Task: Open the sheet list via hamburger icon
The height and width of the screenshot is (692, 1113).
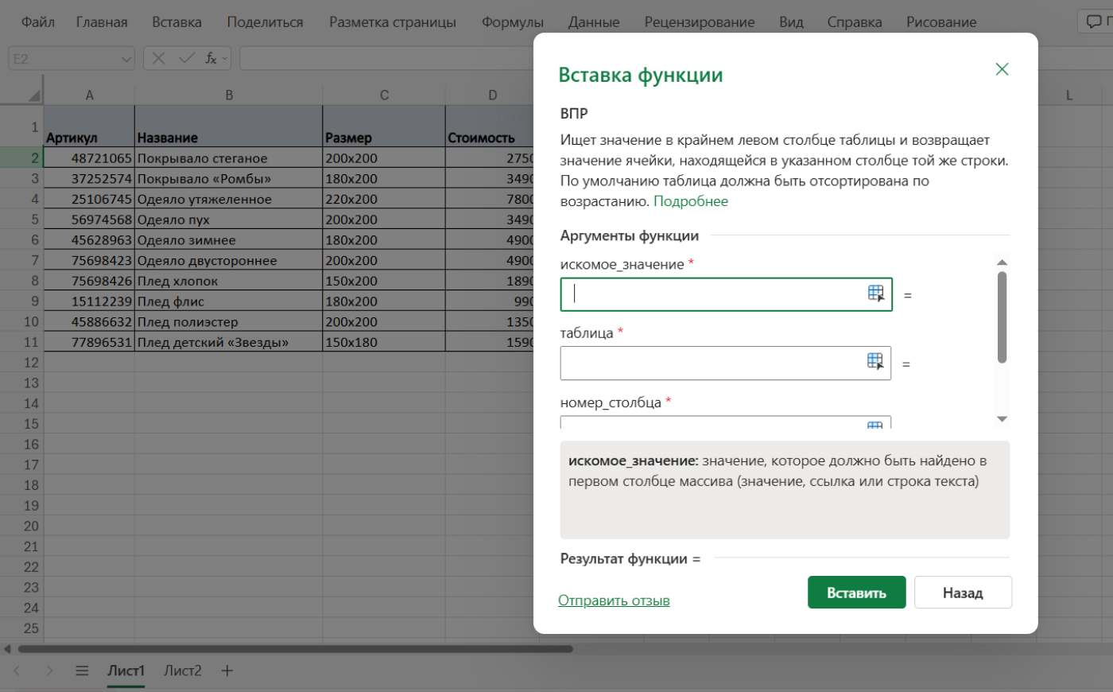Action: pyautogui.click(x=82, y=671)
